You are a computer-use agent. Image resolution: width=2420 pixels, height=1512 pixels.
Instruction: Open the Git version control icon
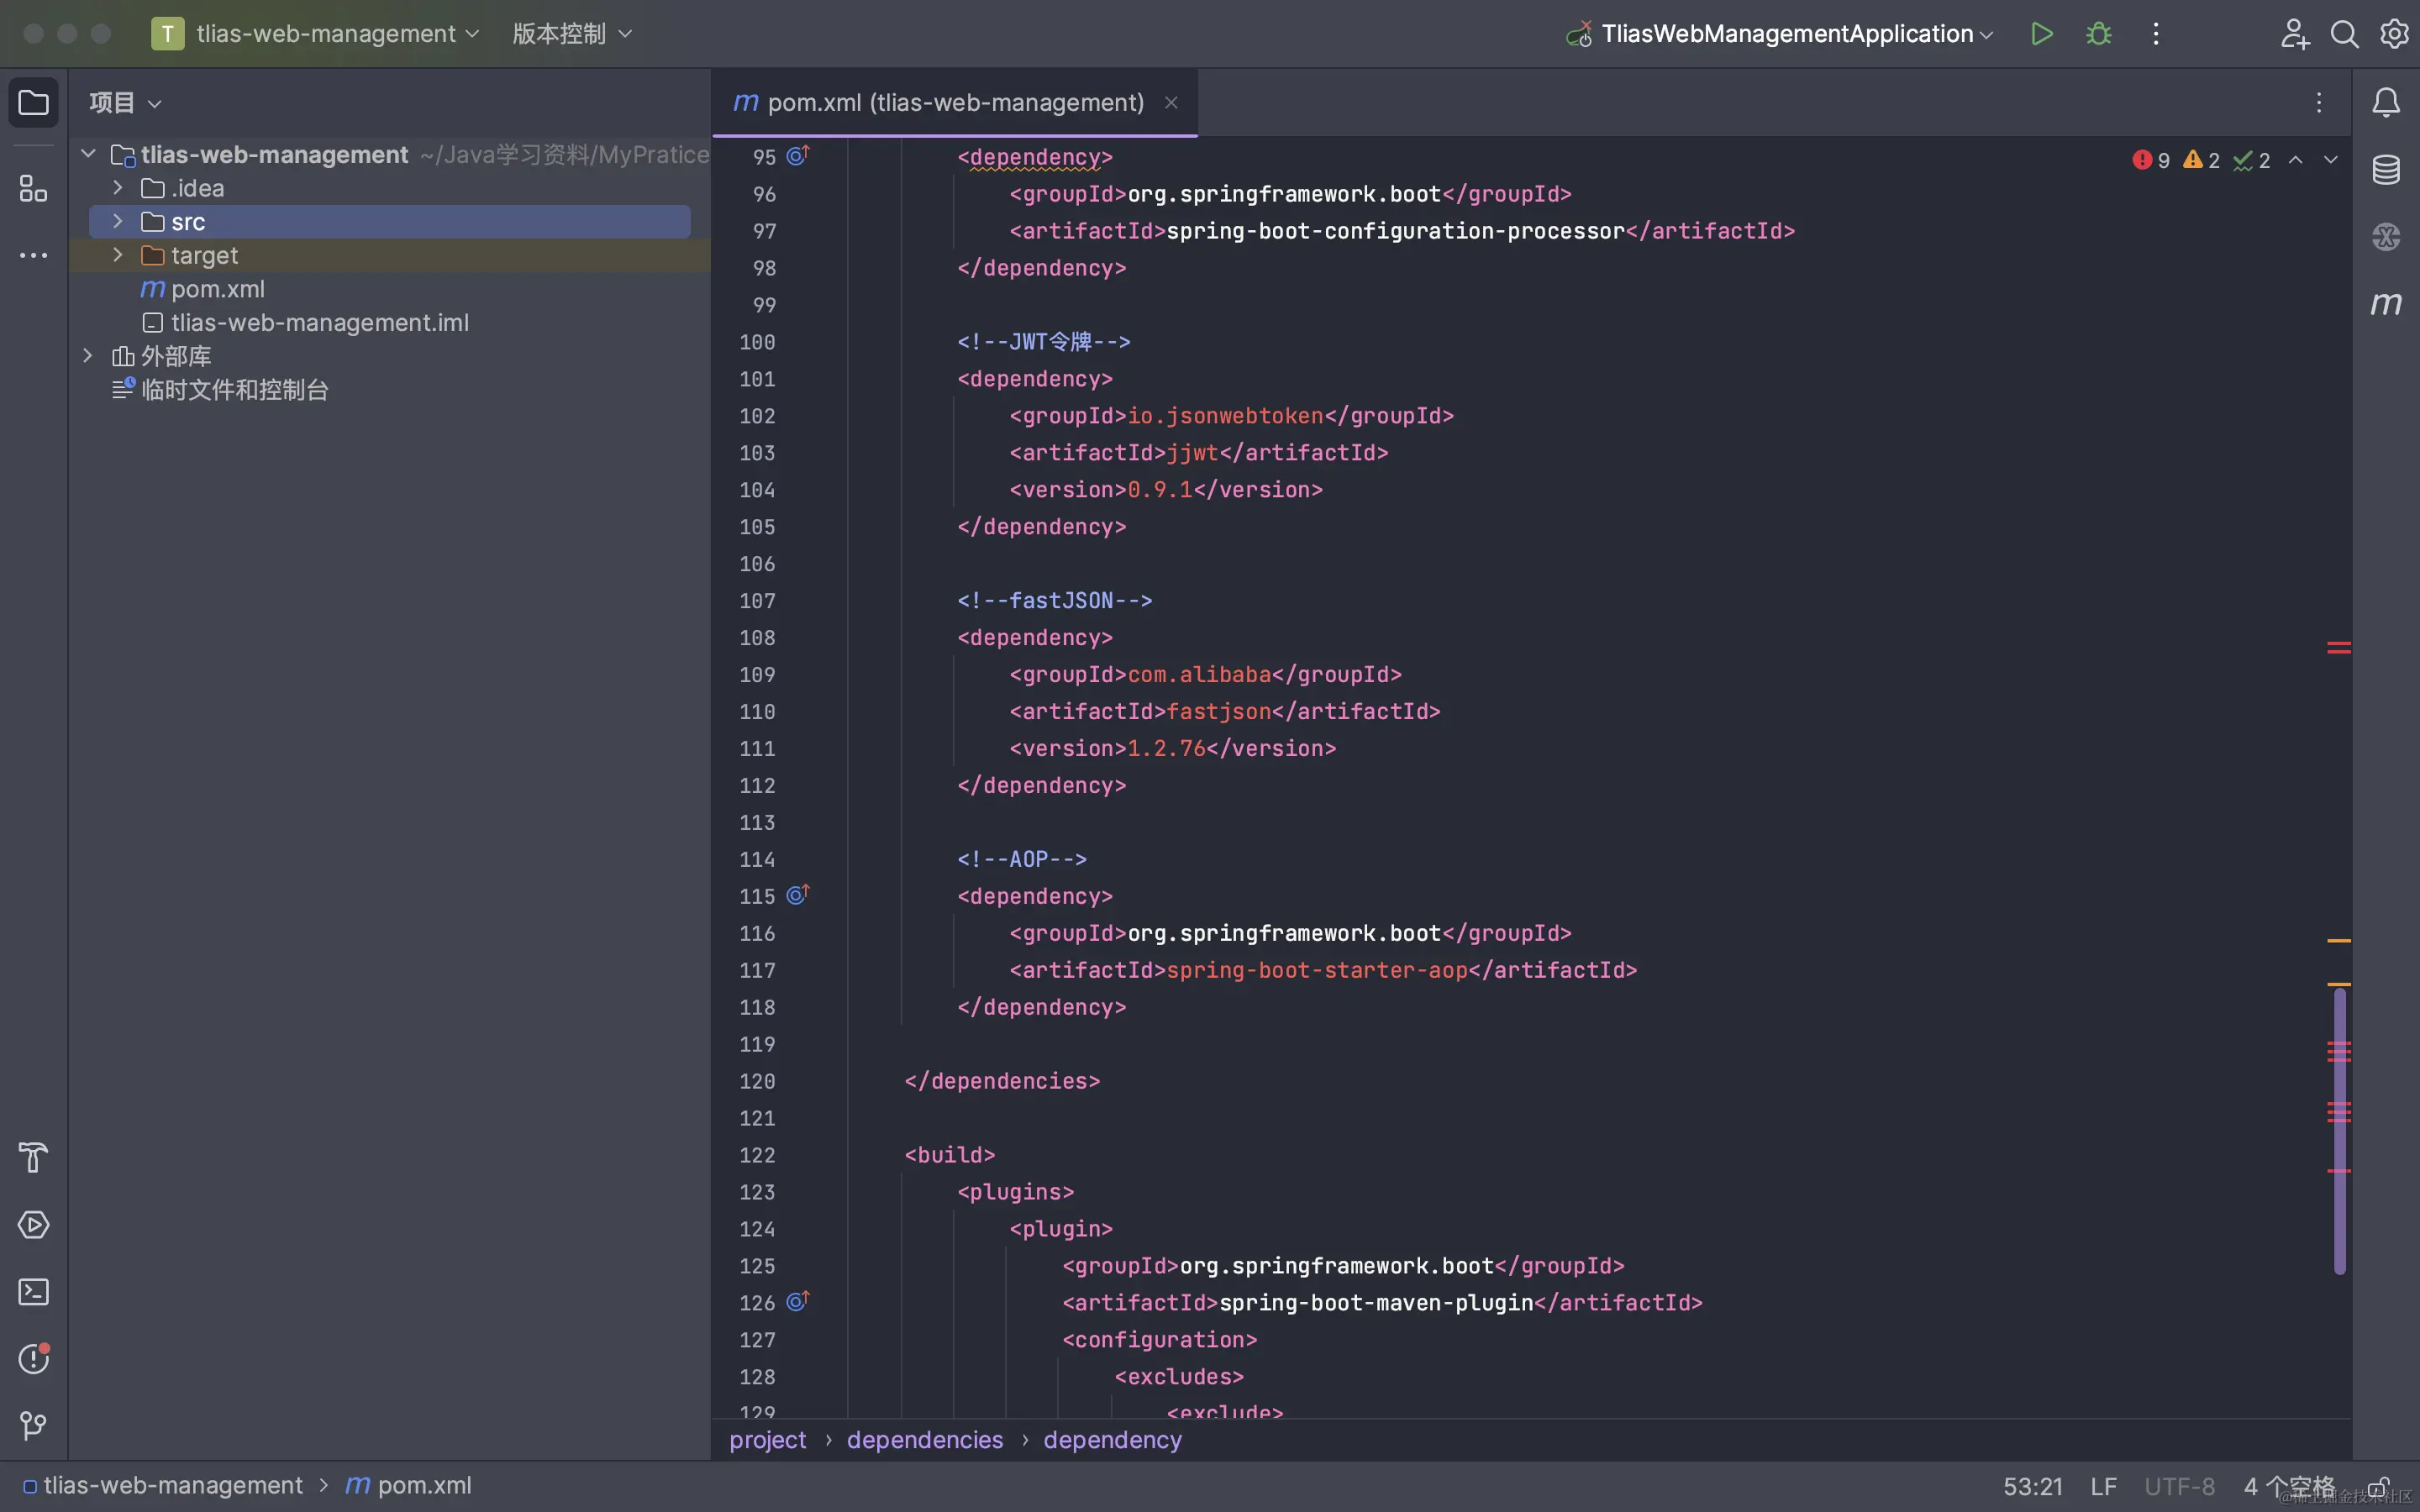[33, 1425]
